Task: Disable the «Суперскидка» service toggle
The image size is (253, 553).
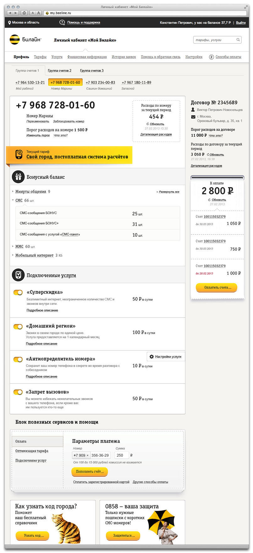Action: (x=18, y=293)
